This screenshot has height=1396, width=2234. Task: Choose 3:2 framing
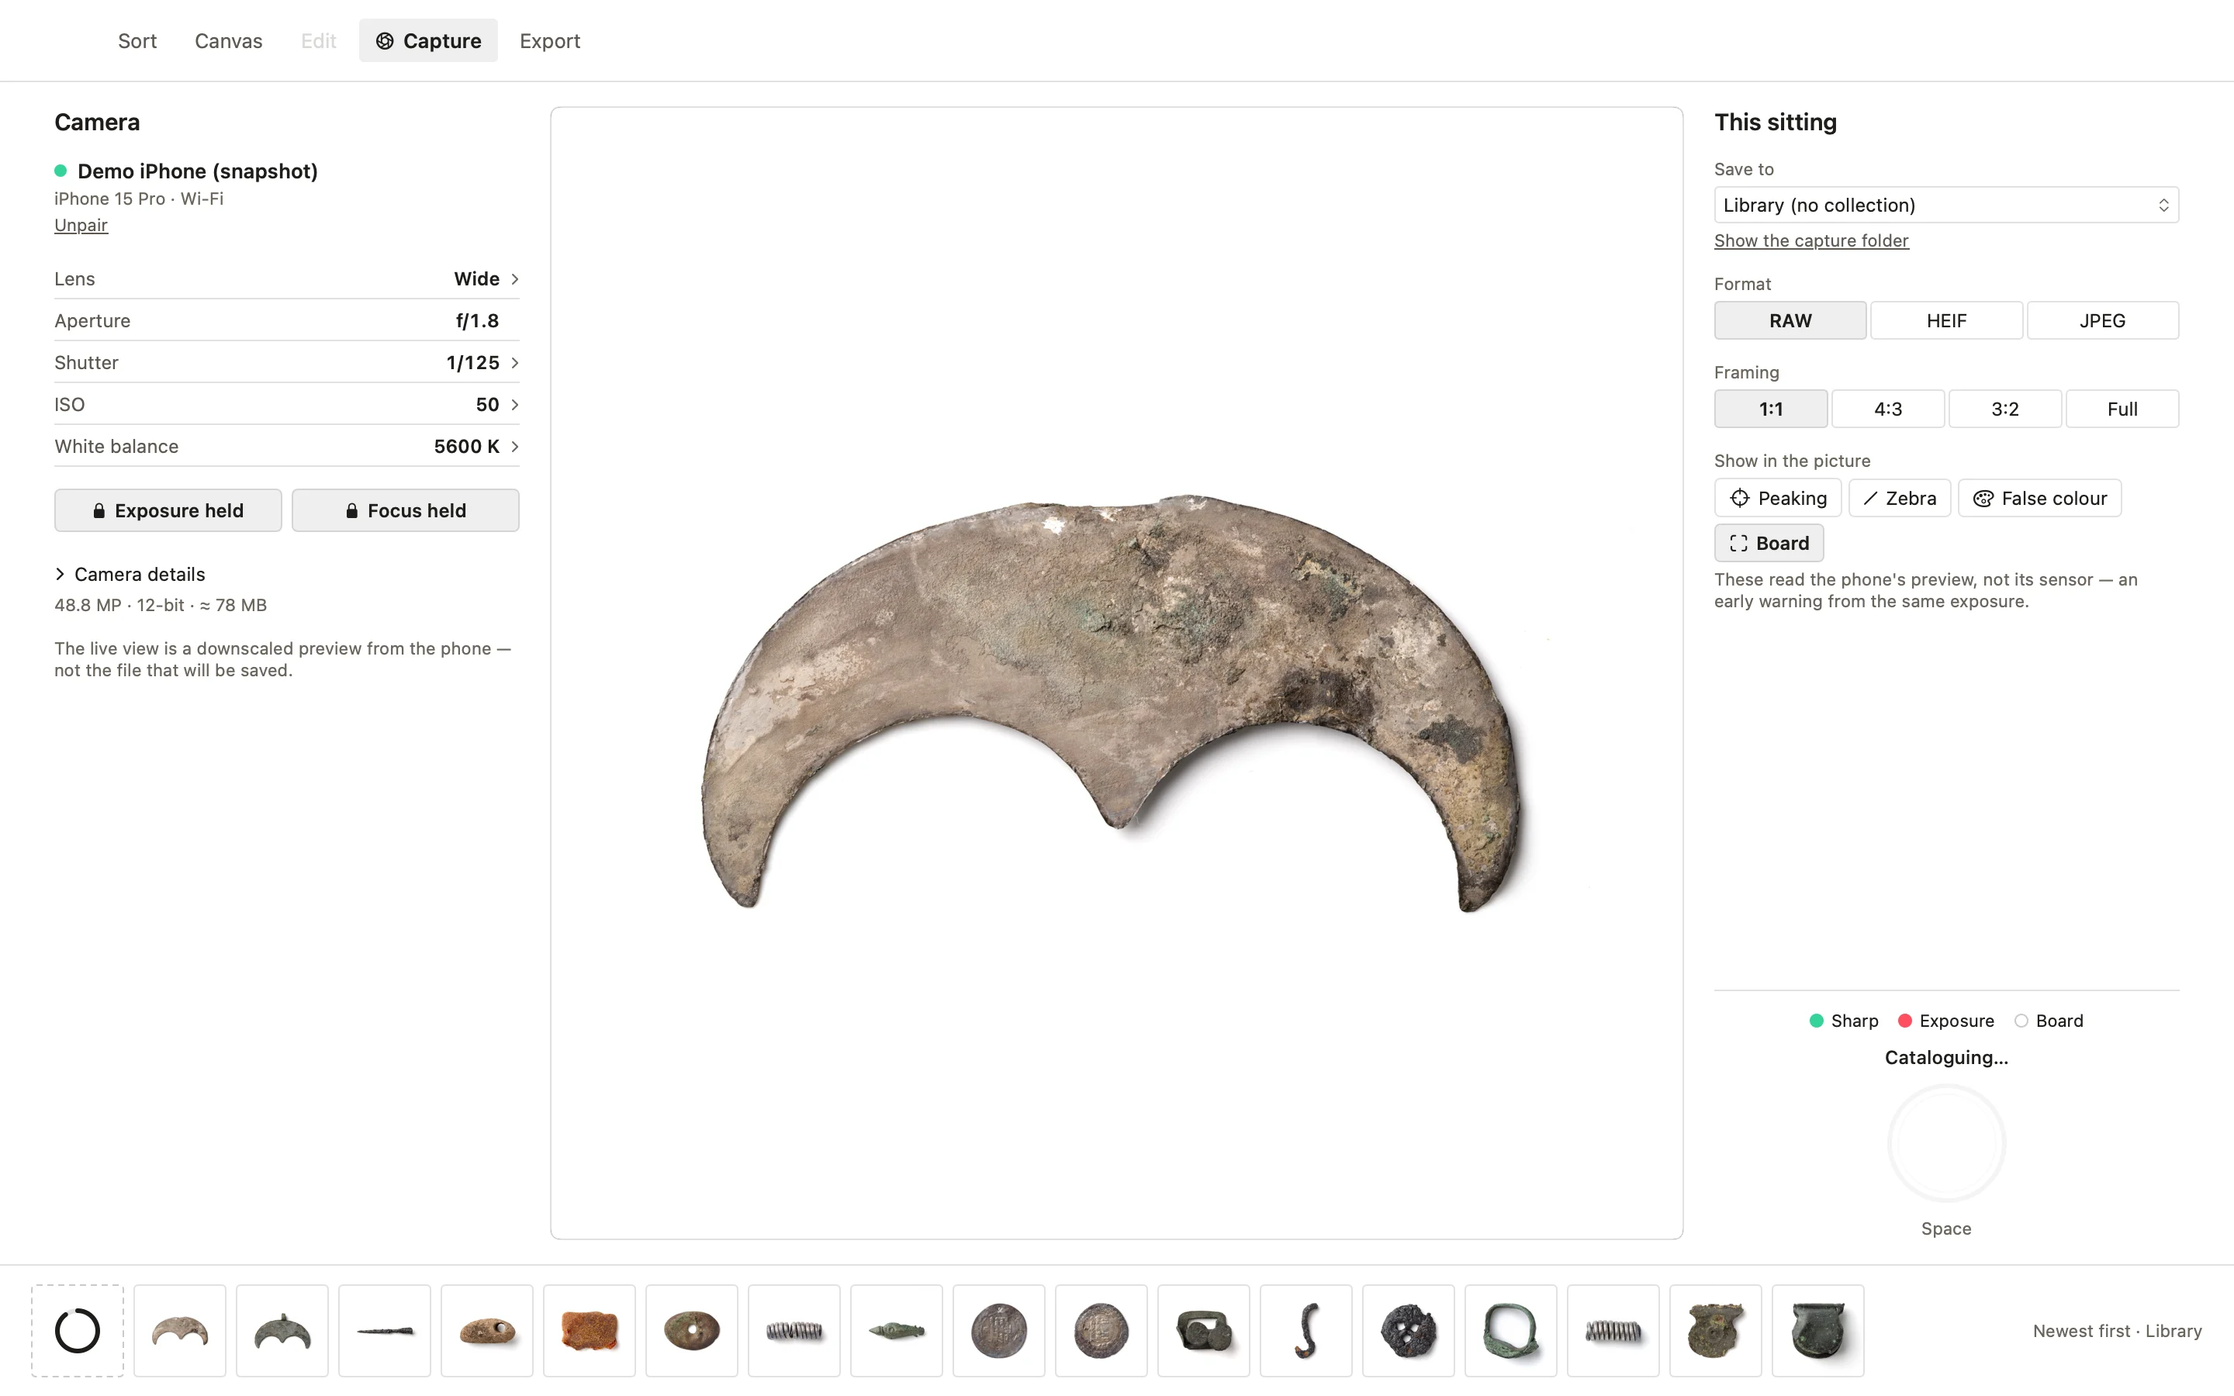click(2004, 409)
